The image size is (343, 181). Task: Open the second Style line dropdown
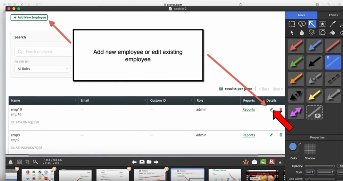pos(326,172)
